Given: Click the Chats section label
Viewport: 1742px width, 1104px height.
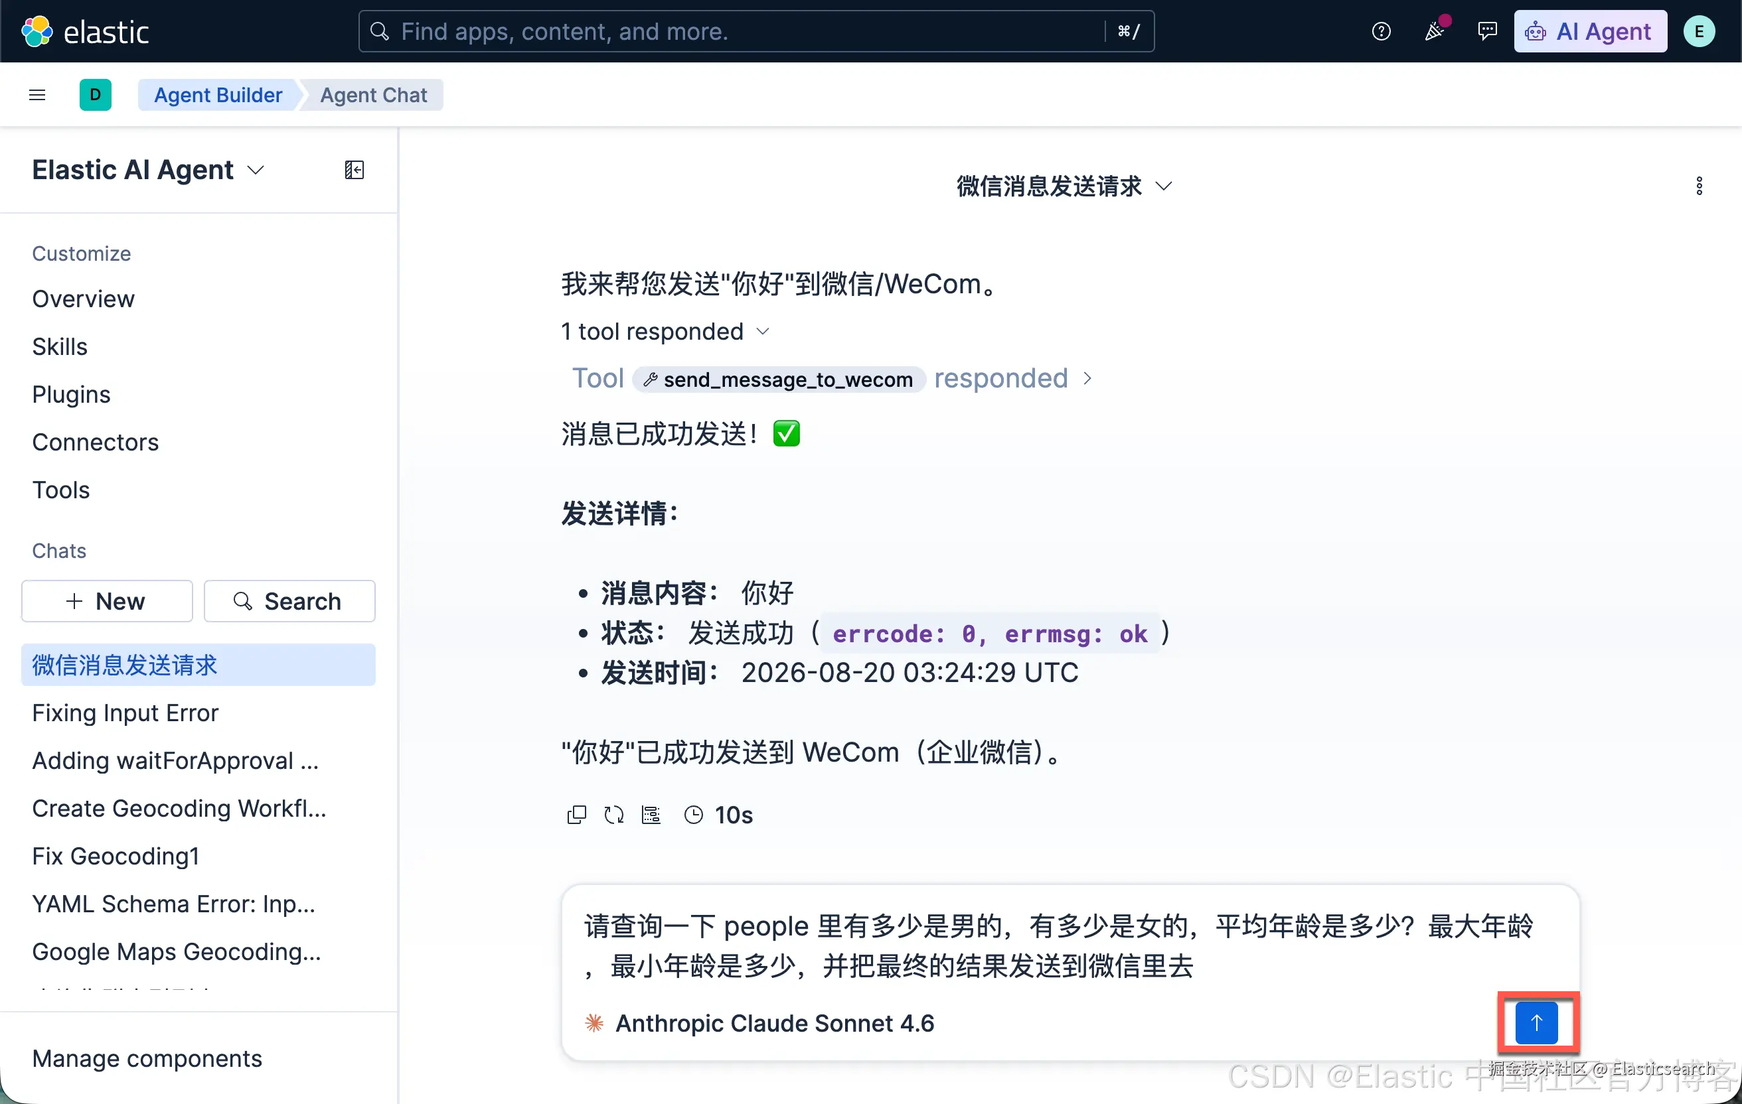Looking at the screenshot, I should click(58, 550).
